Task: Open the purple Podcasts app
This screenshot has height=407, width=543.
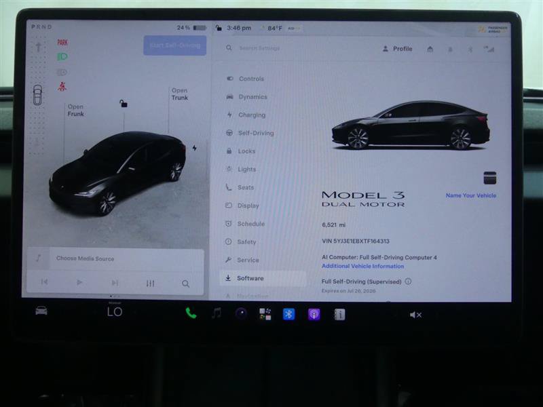Action: point(314,315)
